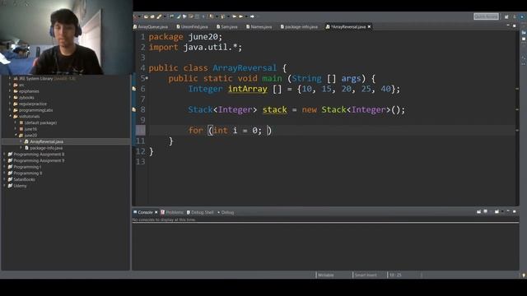
Task: Click the tip lightbulb icon in the status bar
Action: click(524, 275)
